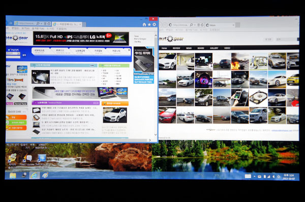Image resolution: width=305 pixels, height=202 pixels.
Task: Click the forward arrow in left browser
Action: point(11,23)
